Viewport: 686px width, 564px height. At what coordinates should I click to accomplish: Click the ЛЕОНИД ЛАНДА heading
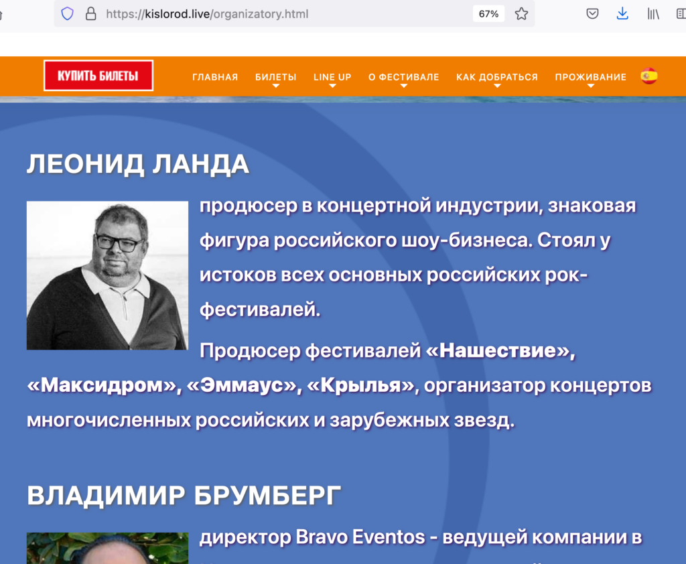coord(138,164)
